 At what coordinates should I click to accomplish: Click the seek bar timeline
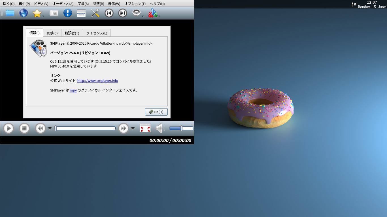(x=85, y=128)
